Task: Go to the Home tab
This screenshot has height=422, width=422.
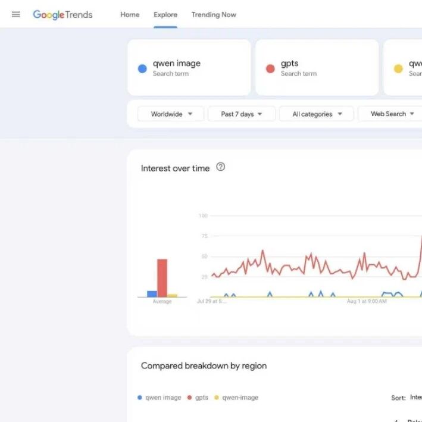Action: tap(130, 14)
